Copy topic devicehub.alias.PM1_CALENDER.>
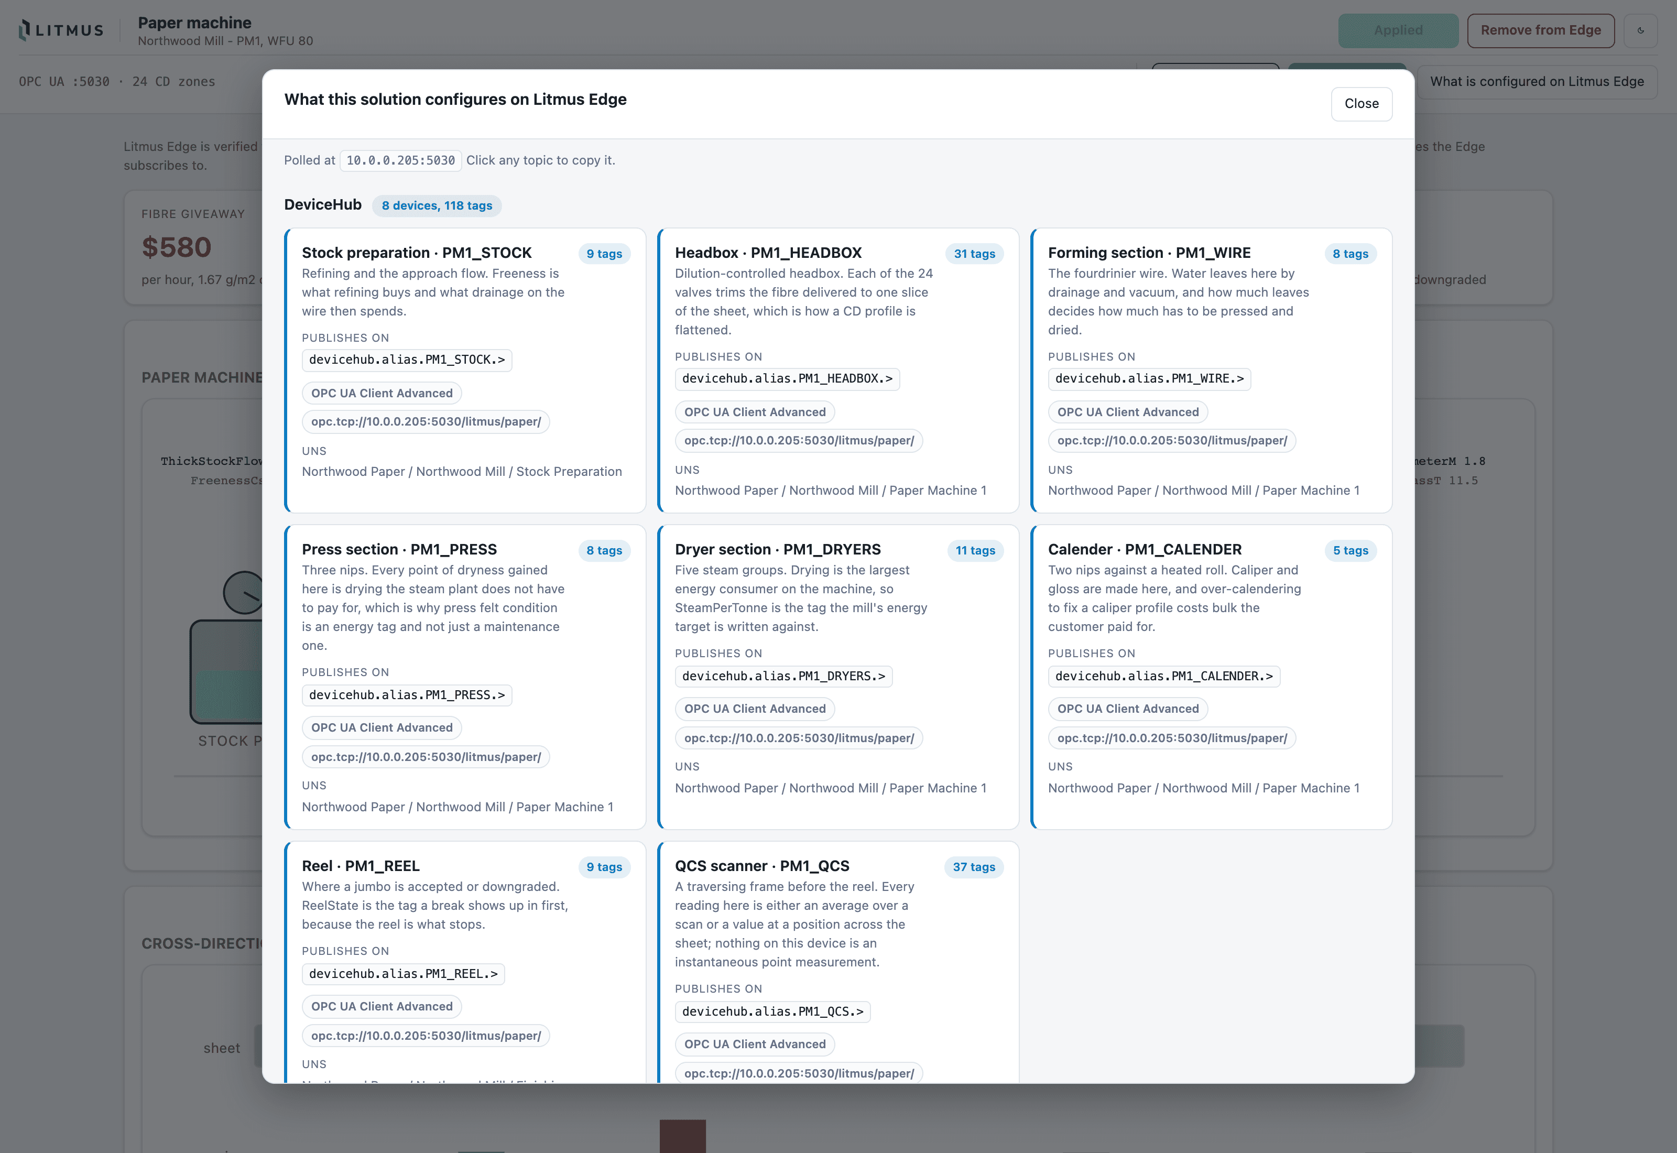 coord(1163,676)
